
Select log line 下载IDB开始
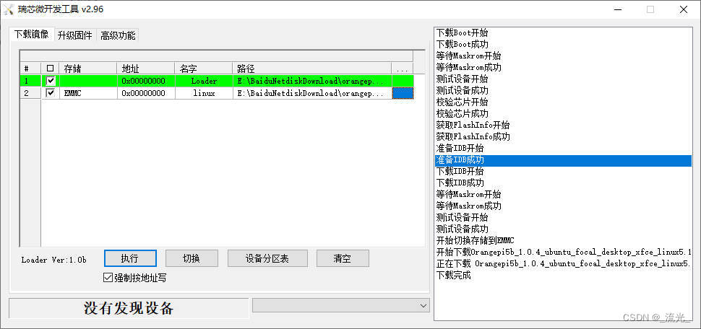point(563,172)
